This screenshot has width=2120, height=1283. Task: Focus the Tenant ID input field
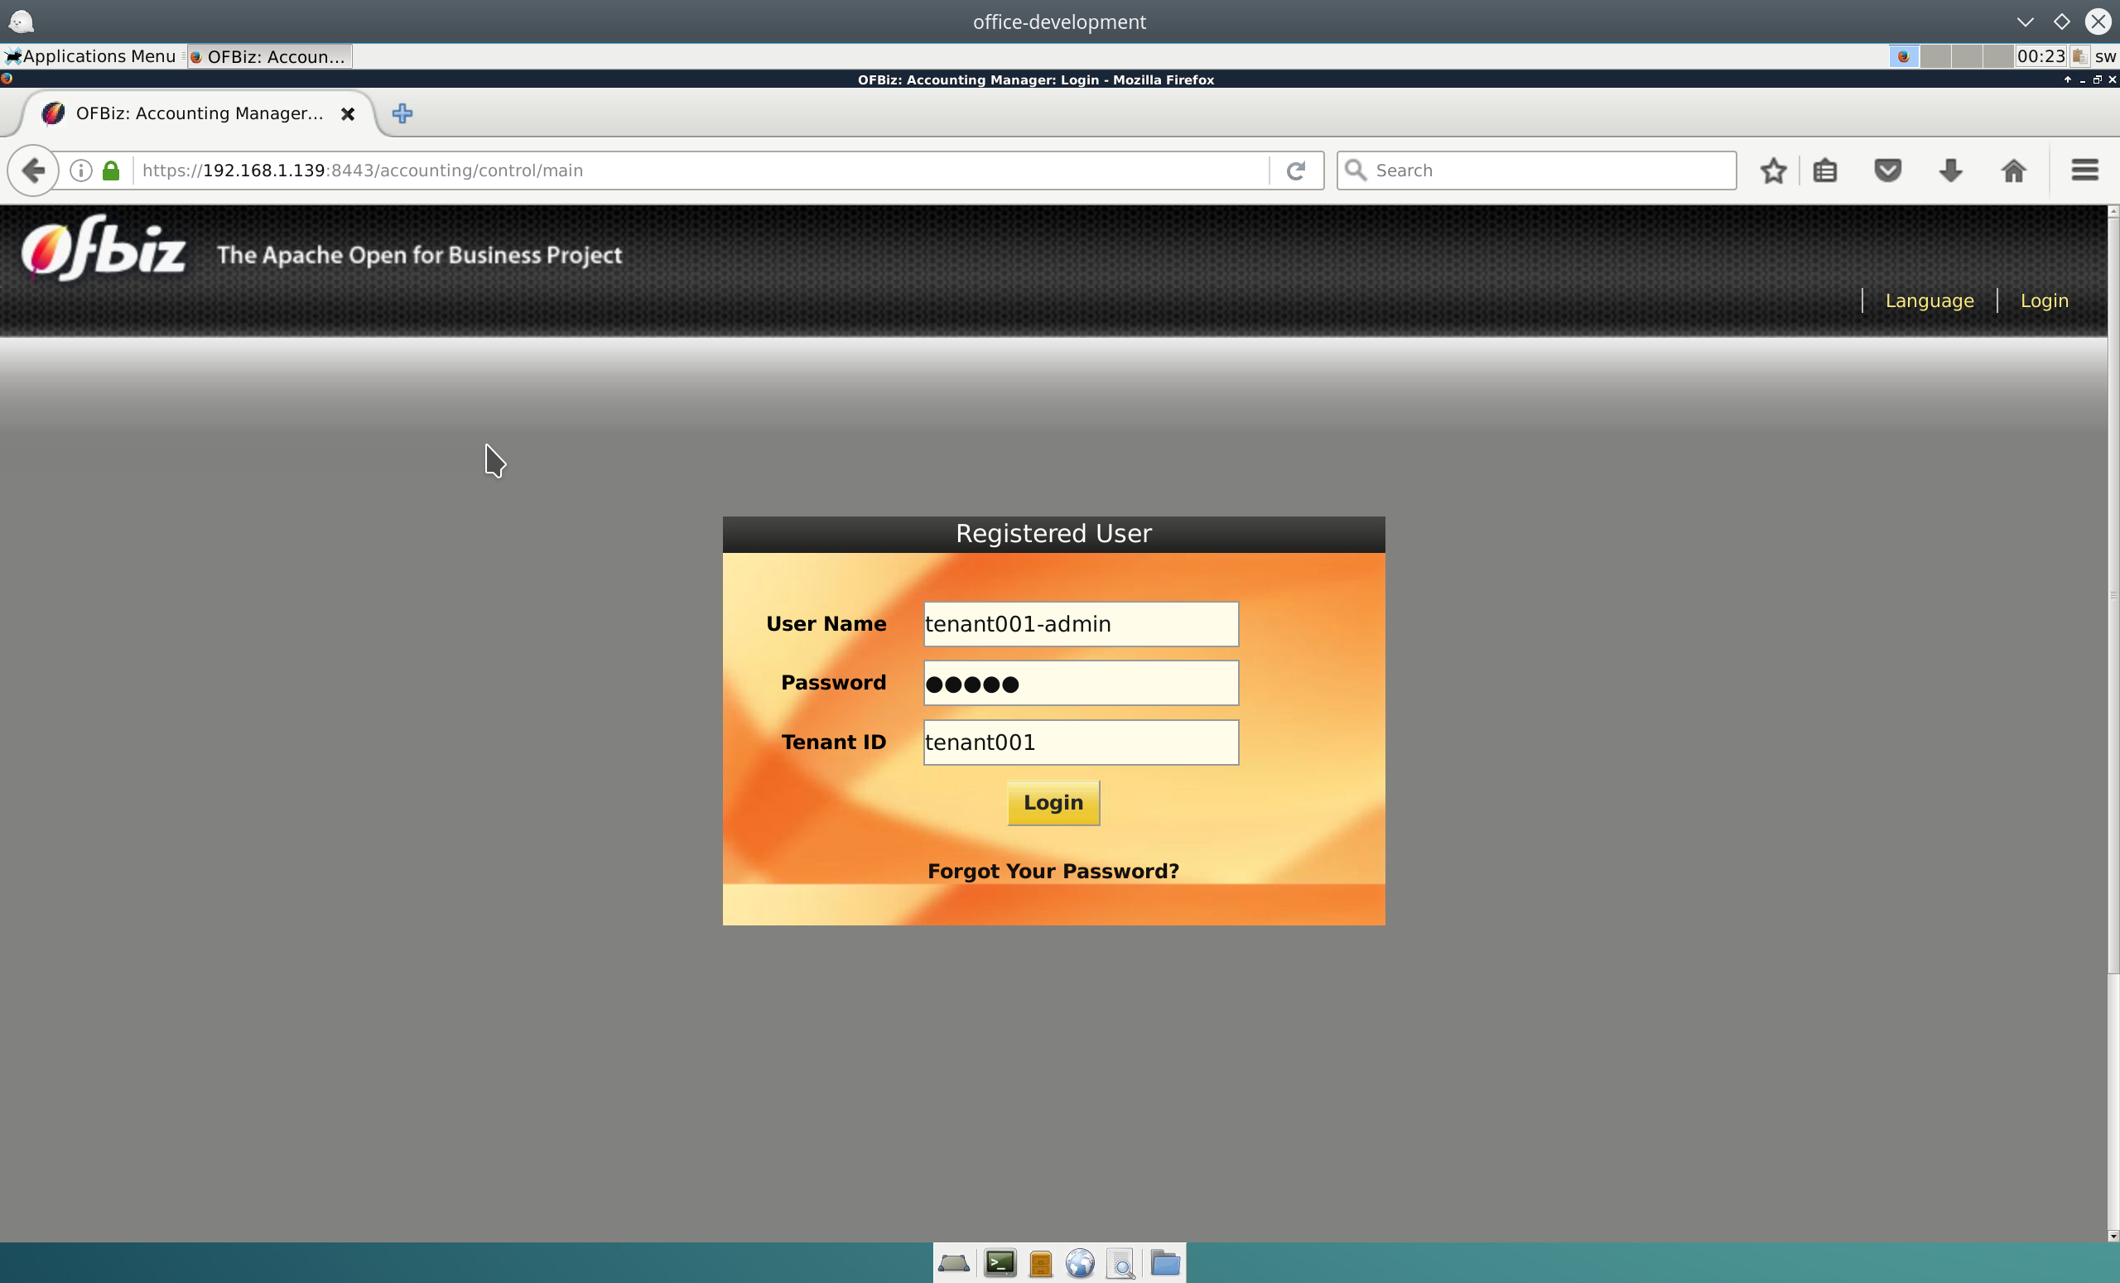pyautogui.click(x=1081, y=743)
